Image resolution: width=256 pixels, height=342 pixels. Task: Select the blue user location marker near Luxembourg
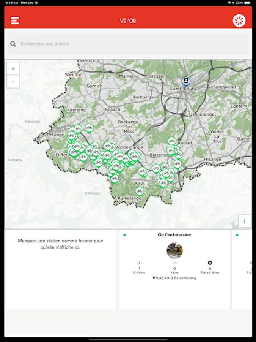pos(186,82)
